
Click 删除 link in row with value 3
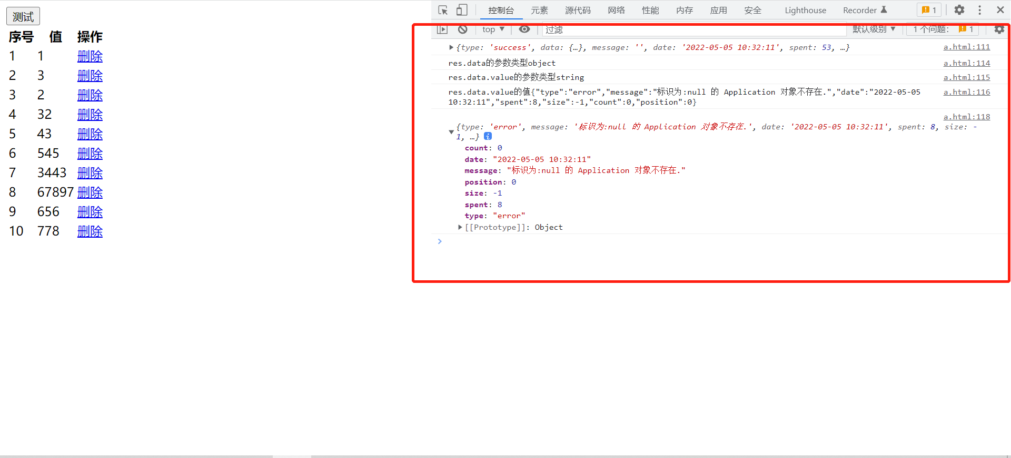(90, 76)
